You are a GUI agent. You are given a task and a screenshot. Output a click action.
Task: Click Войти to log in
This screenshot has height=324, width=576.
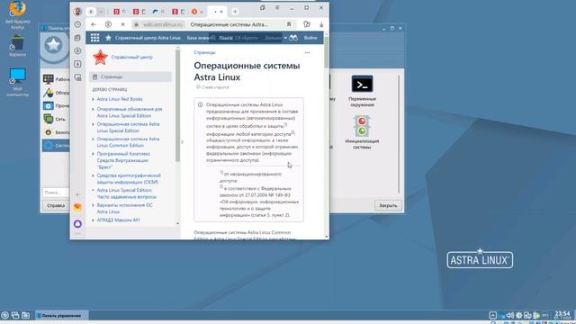310,38
